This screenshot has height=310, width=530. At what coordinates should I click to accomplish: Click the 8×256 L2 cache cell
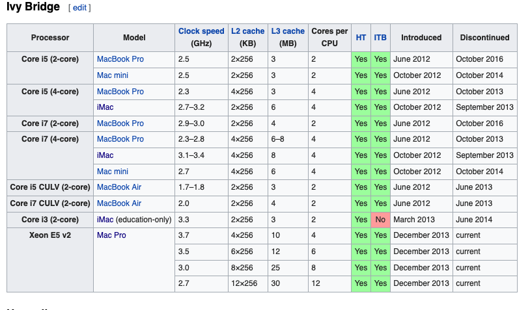pos(248,268)
